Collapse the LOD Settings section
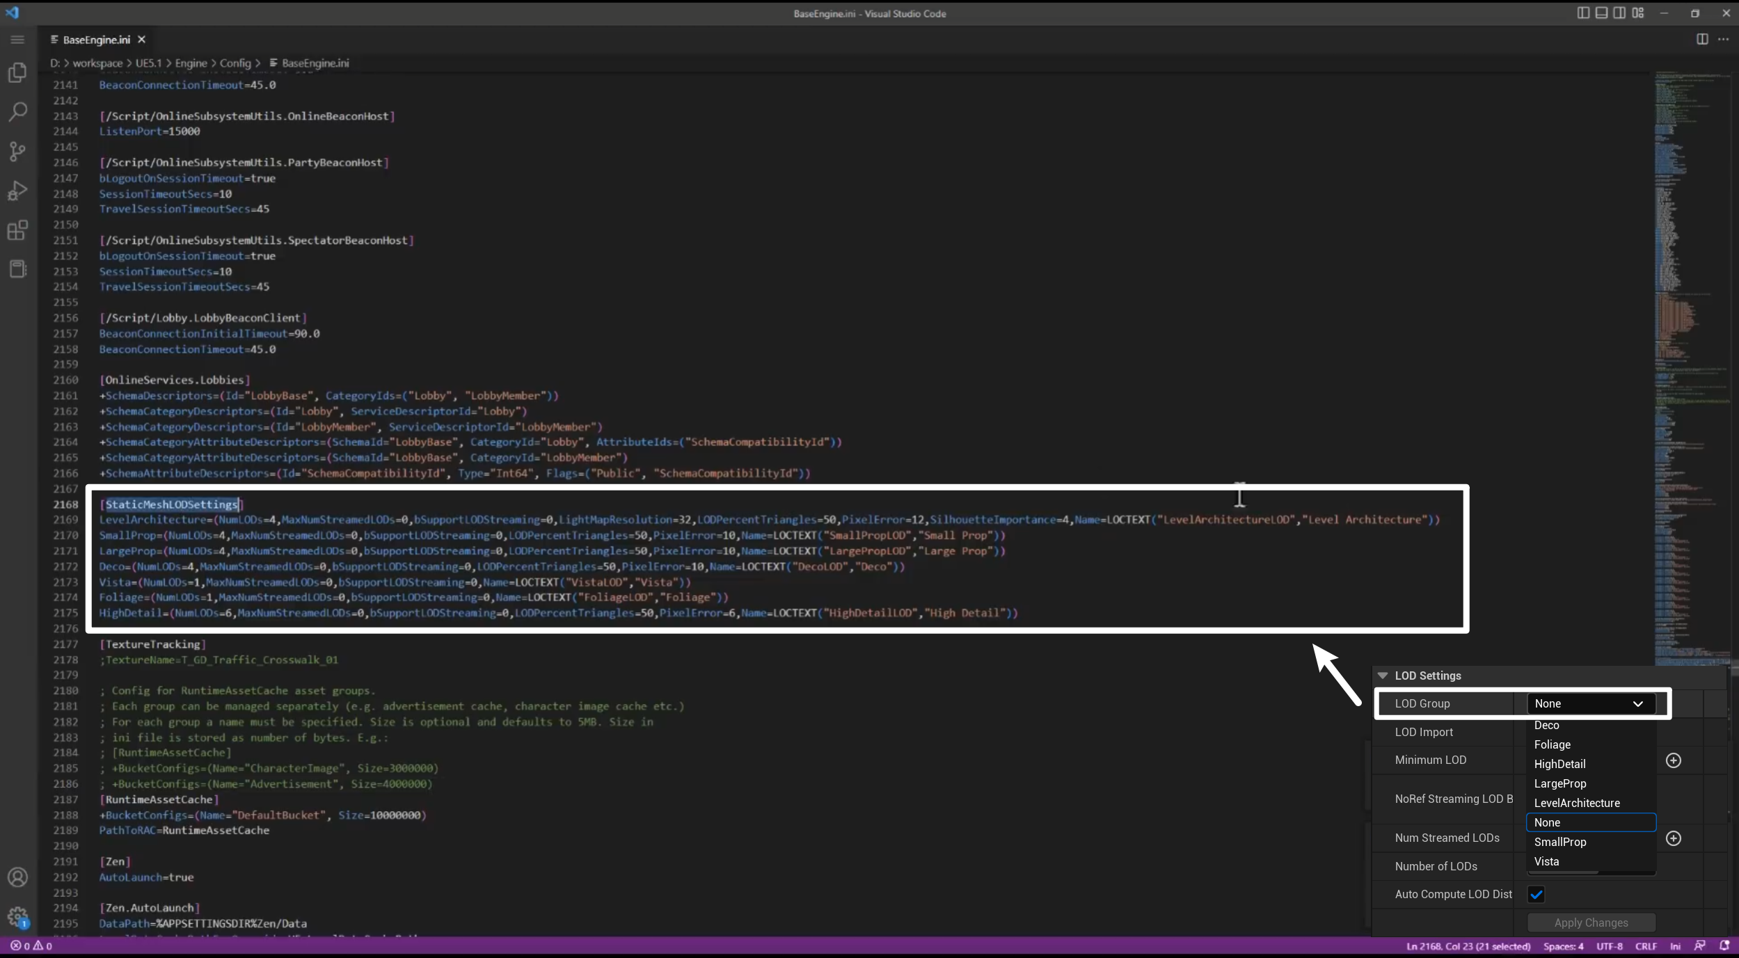The image size is (1739, 958). [1383, 676]
